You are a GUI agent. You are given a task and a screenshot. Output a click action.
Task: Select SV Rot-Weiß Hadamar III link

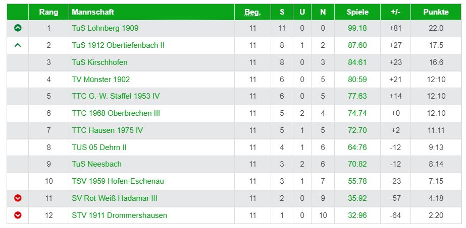115,198
